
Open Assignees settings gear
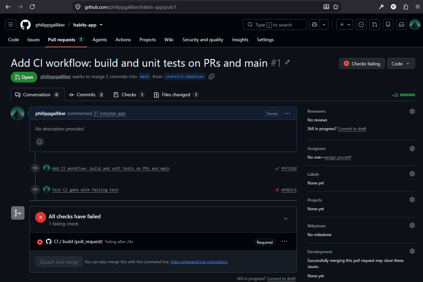[412, 149]
